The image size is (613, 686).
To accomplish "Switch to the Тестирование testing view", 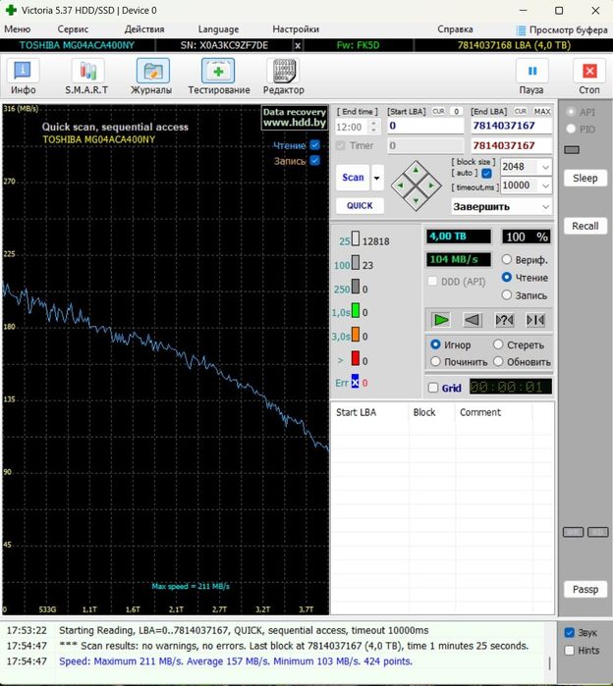I will click(218, 72).
